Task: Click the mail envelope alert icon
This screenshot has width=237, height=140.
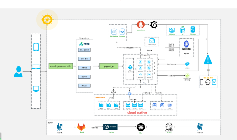Action: pyautogui.click(x=214, y=82)
